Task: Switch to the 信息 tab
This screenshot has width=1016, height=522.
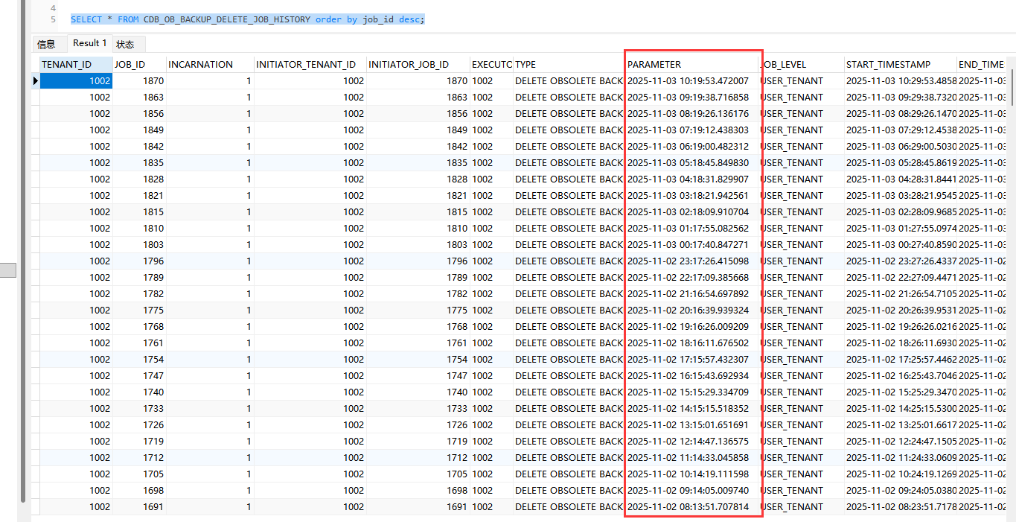Action: [x=46, y=44]
